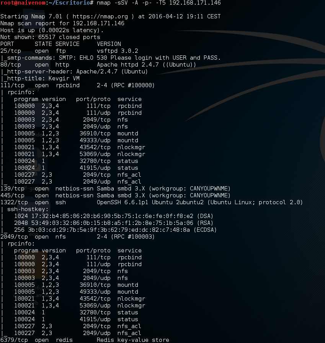Select the 25/tcp port entry
Viewport: 325px width, 343px height.
[x=11, y=51]
